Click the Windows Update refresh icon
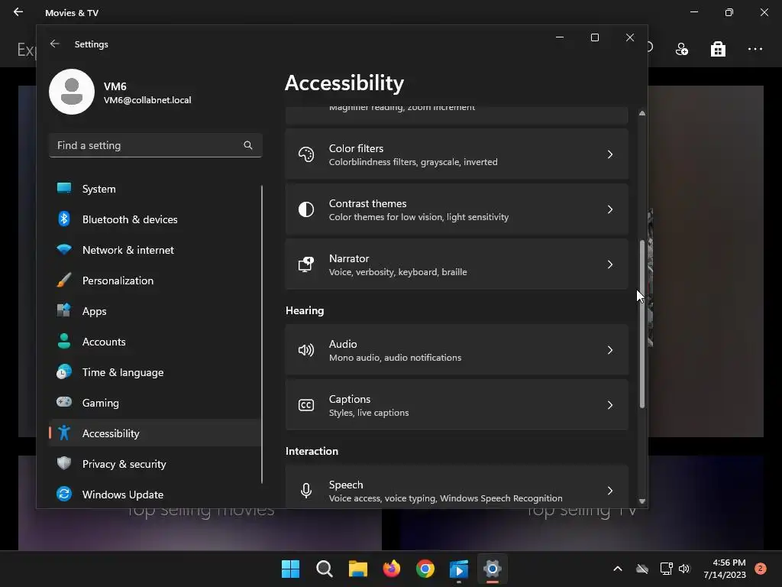 pyautogui.click(x=64, y=494)
